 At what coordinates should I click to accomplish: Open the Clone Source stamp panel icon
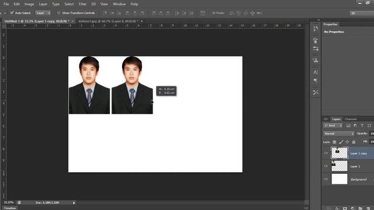316,60
